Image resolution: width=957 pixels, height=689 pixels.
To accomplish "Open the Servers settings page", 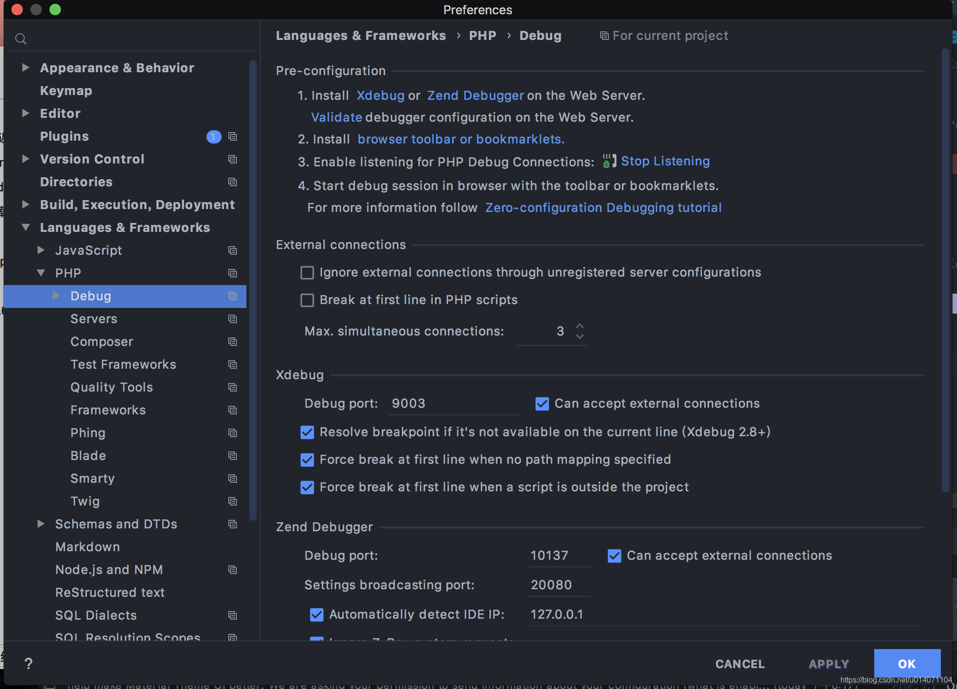I will [x=94, y=319].
